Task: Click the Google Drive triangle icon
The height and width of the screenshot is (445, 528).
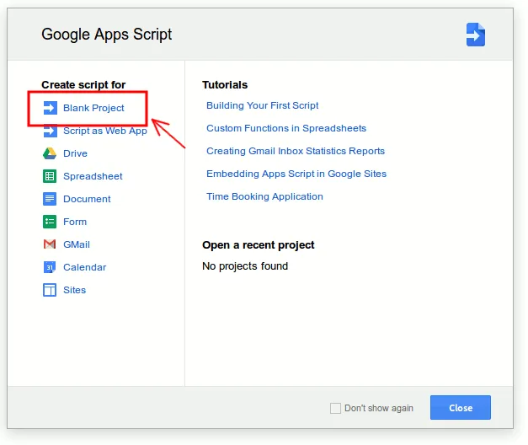Action: click(50, 153)
